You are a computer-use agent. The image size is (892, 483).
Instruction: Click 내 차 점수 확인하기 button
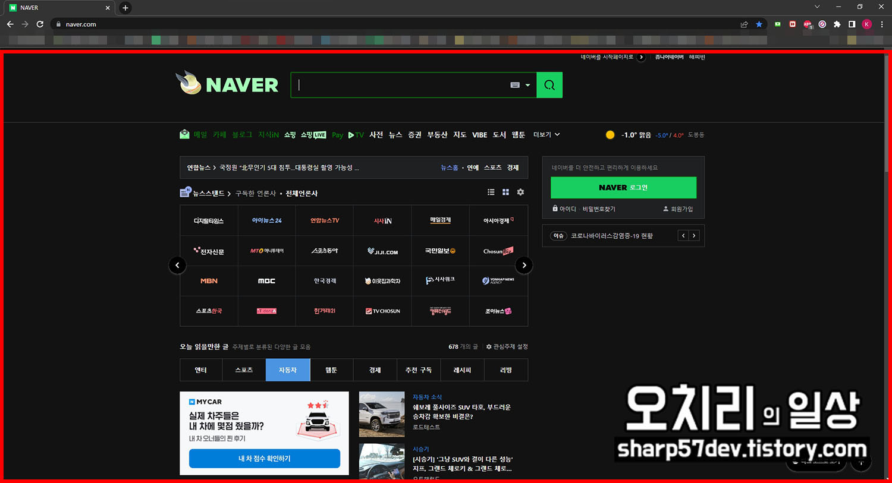click(x=265, y=459)
